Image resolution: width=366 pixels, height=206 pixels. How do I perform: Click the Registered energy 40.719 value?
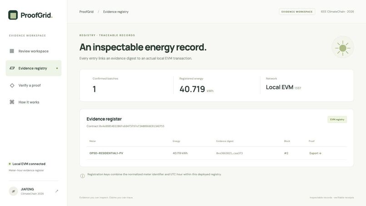click(192, 89)
